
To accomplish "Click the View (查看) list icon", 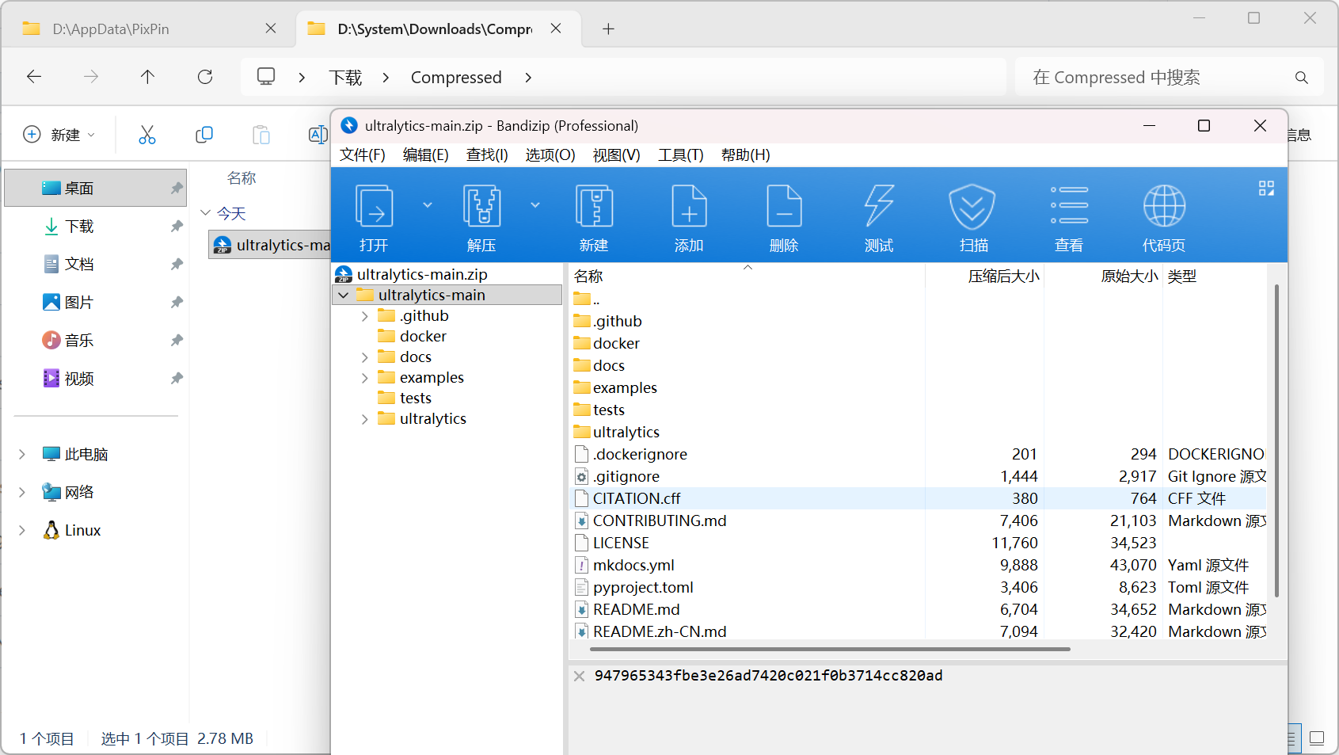I will pos(1069,208).
